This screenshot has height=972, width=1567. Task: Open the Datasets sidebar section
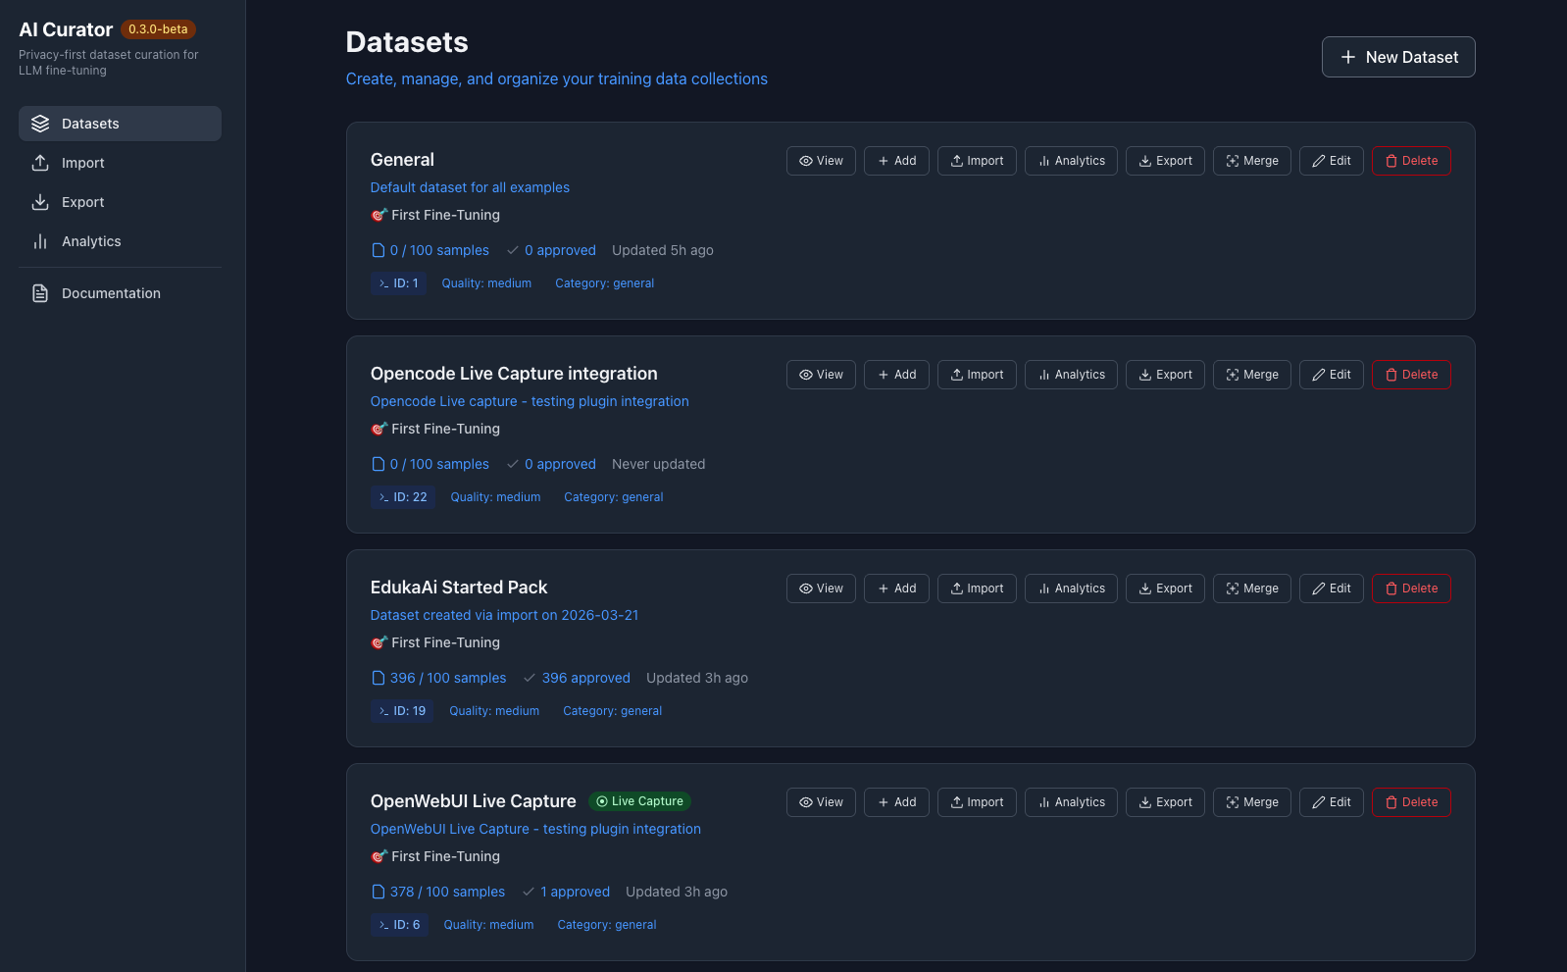point(120,124)
